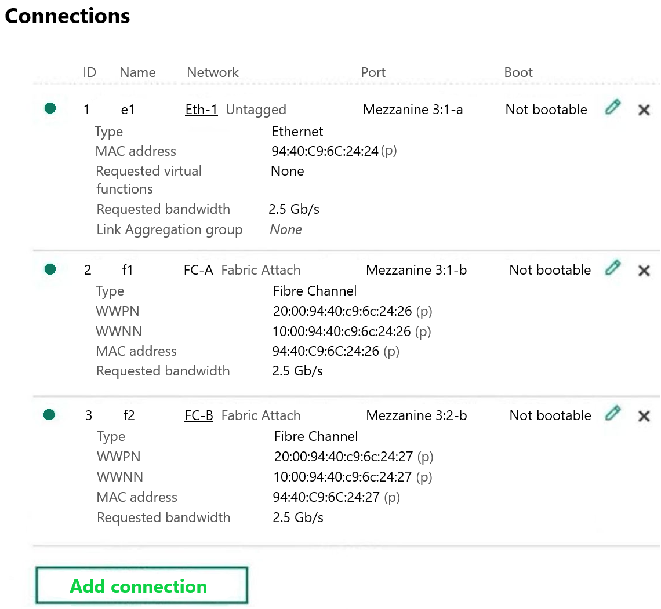Click the green status dot for connection 3

(x=49, y=414)
